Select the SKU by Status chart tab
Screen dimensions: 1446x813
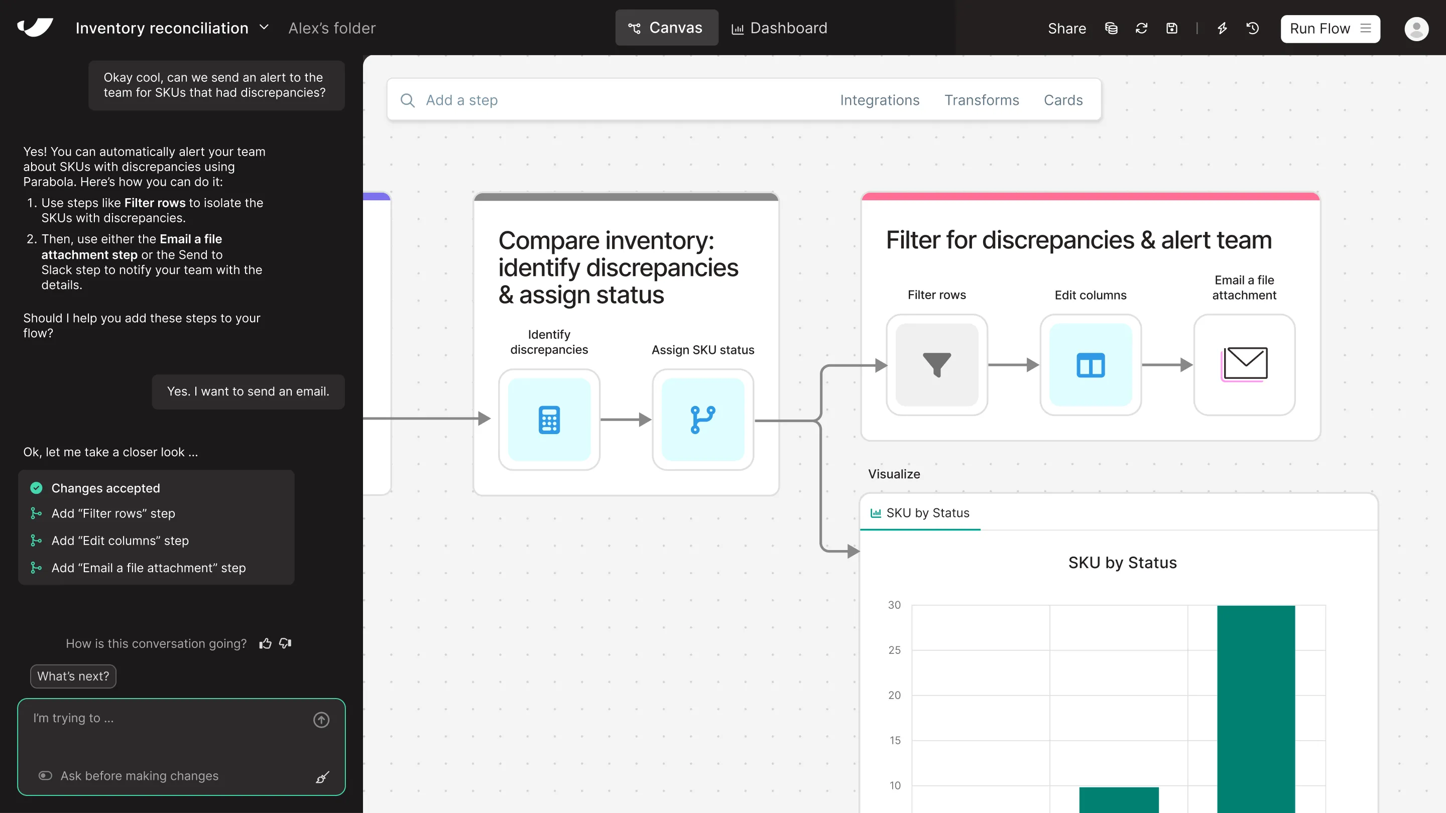coord(920,512)
